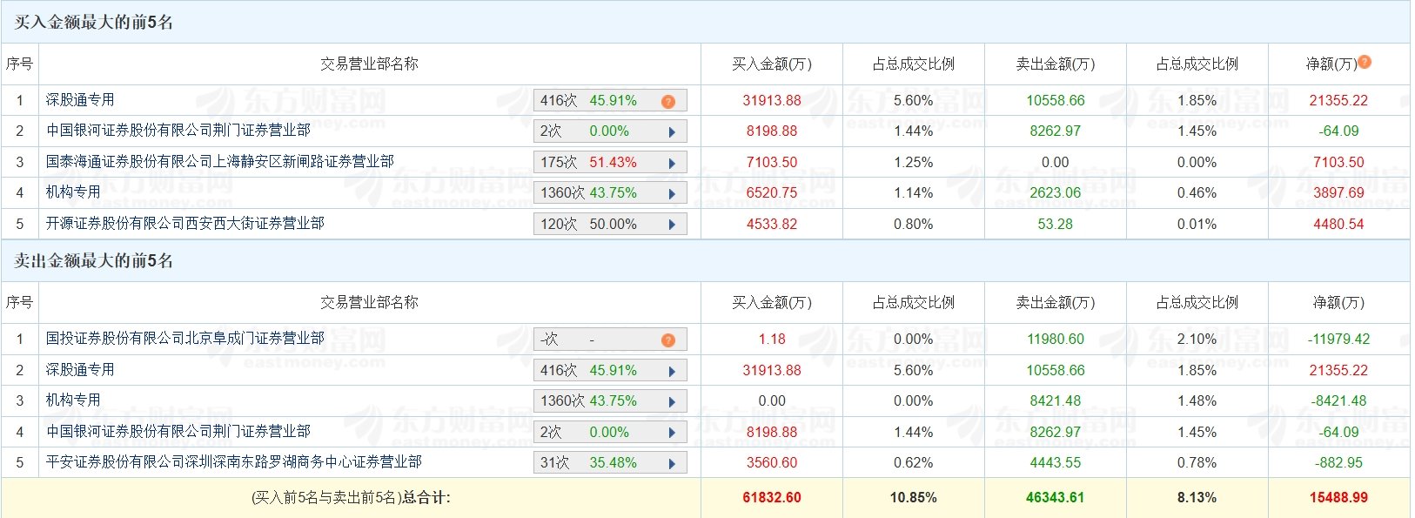Click the orange question icon in 深股通专用 buy row

click(x=668, y=101)
